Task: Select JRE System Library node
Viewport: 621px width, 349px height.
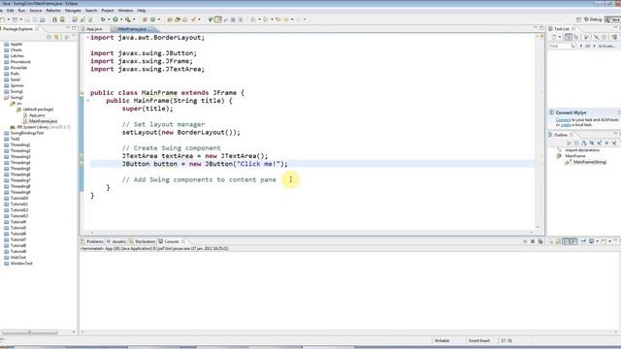Action: pos(41,127)
